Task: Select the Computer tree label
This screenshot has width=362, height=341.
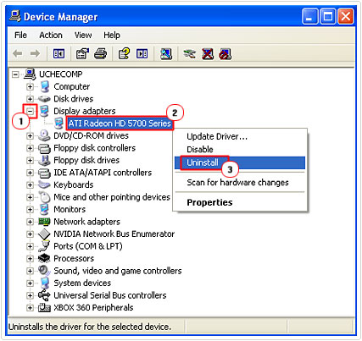Action: (x=72, y=86)
